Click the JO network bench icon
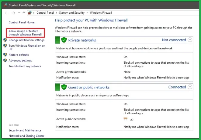 [x=126, y=119]
